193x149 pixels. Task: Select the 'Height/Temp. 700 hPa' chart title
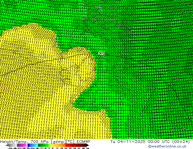coord(25,142)
